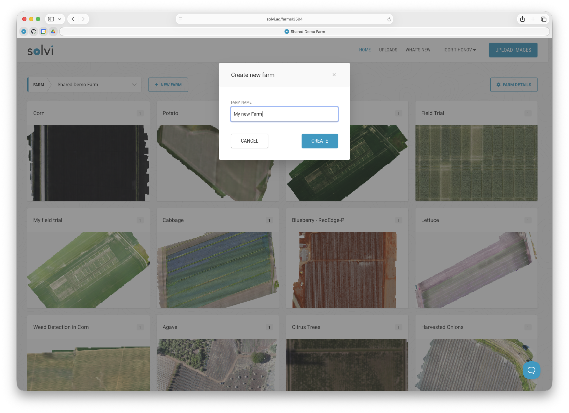Click the Safari share icon

coord(522,19)
